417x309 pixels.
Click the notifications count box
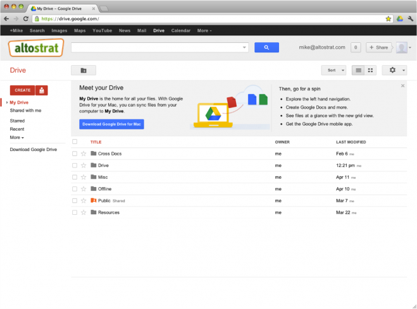pos(356,47)
